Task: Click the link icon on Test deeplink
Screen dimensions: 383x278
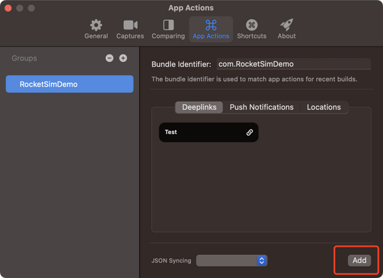Action: coord(250,133)
